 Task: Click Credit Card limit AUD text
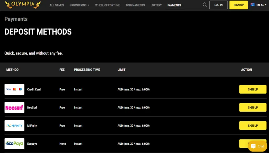134,89
